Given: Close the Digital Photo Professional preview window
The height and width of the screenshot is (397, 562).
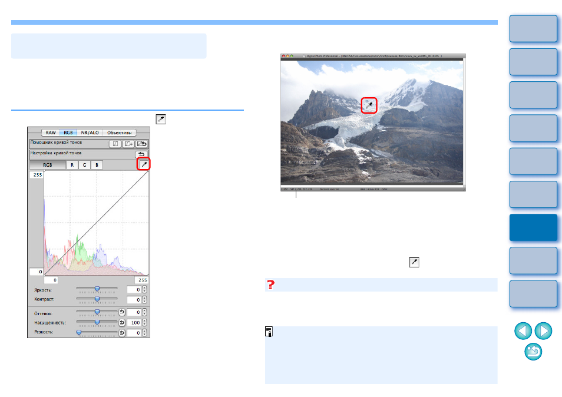Looking at the screenshot, I should 283,56.
